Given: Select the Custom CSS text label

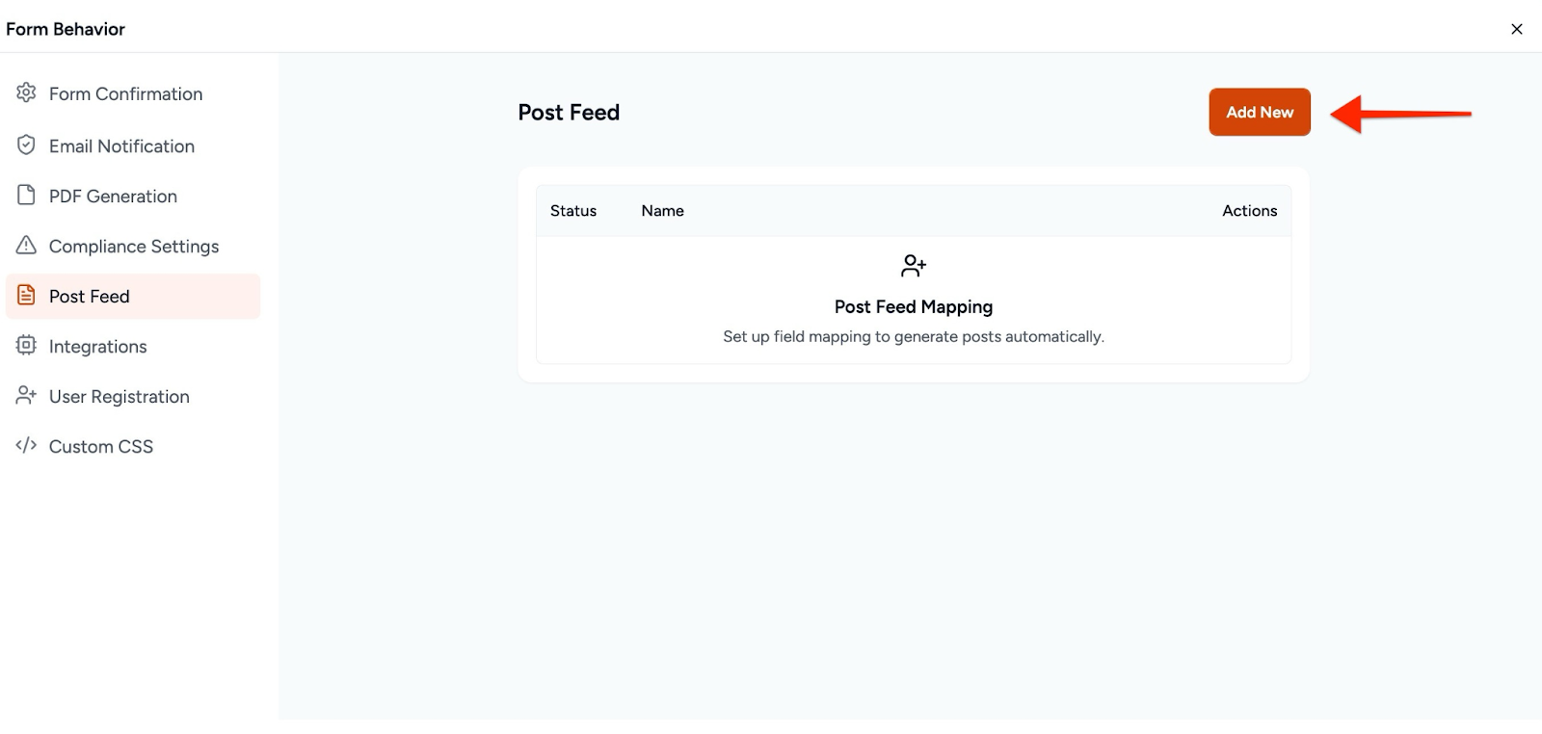Looking at the screenshot, I should [101, 447].
